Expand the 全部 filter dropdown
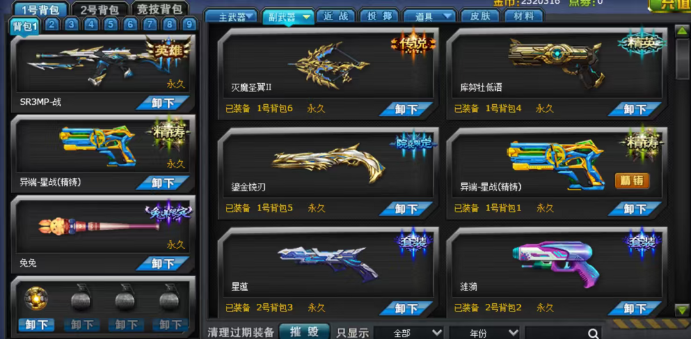Image resolution: width=691 pixels, height=339 pixels. tap(408, 333)
